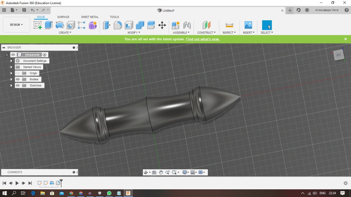Show the Origin folder via eye icon

(x=18, y=73)
